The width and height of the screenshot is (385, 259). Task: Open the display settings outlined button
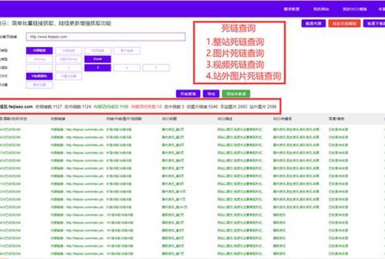(39, 85)
